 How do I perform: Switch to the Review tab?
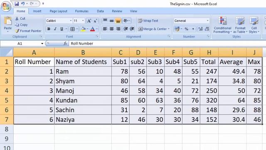point(117,11)
